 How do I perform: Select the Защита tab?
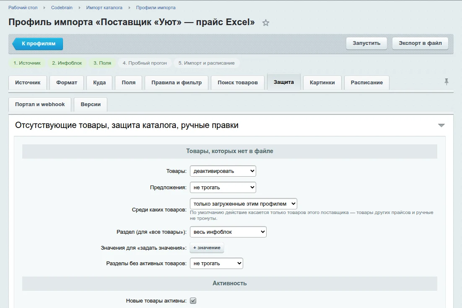284,82
